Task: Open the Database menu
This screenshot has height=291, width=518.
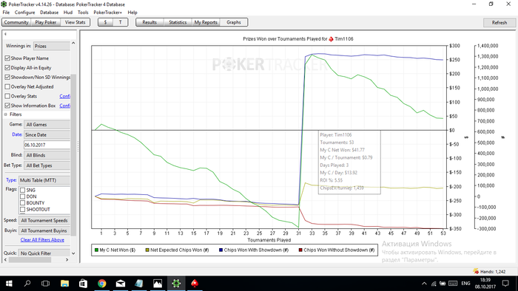Action: 50,13
